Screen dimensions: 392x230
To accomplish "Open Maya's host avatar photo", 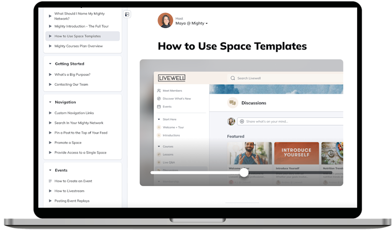I will 165,21.
